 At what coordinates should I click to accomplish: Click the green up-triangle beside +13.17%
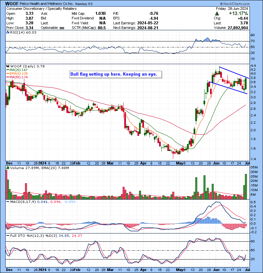click(x=217, y=13)
